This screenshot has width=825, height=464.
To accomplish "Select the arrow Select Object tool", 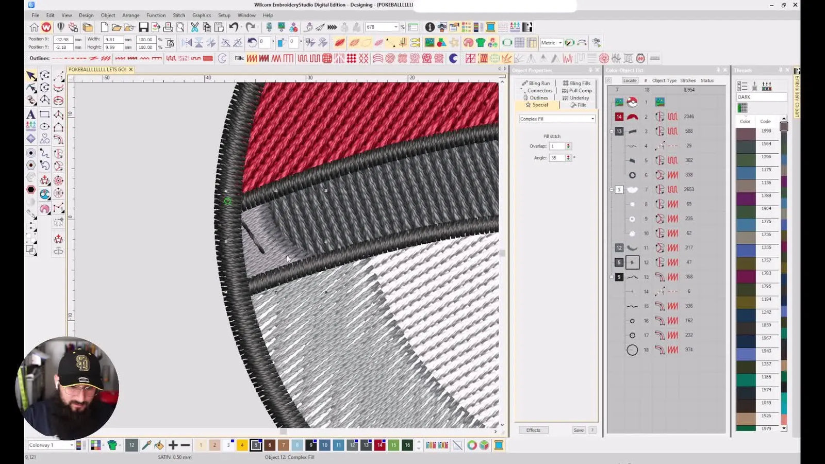I will pos(31,75).
